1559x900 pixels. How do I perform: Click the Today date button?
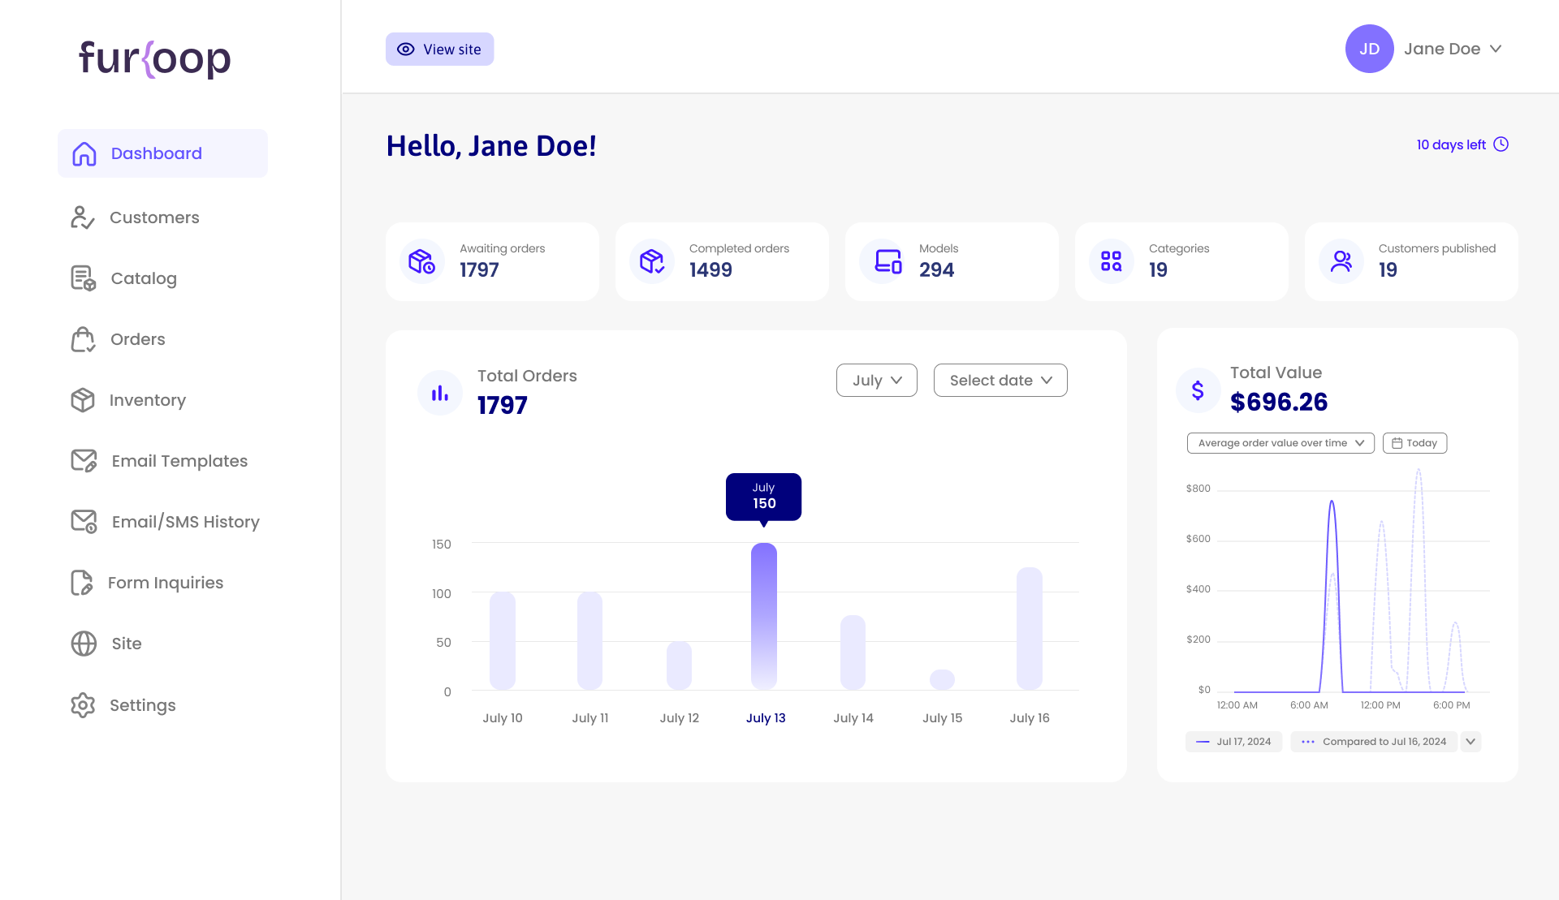coord(1414,443)
